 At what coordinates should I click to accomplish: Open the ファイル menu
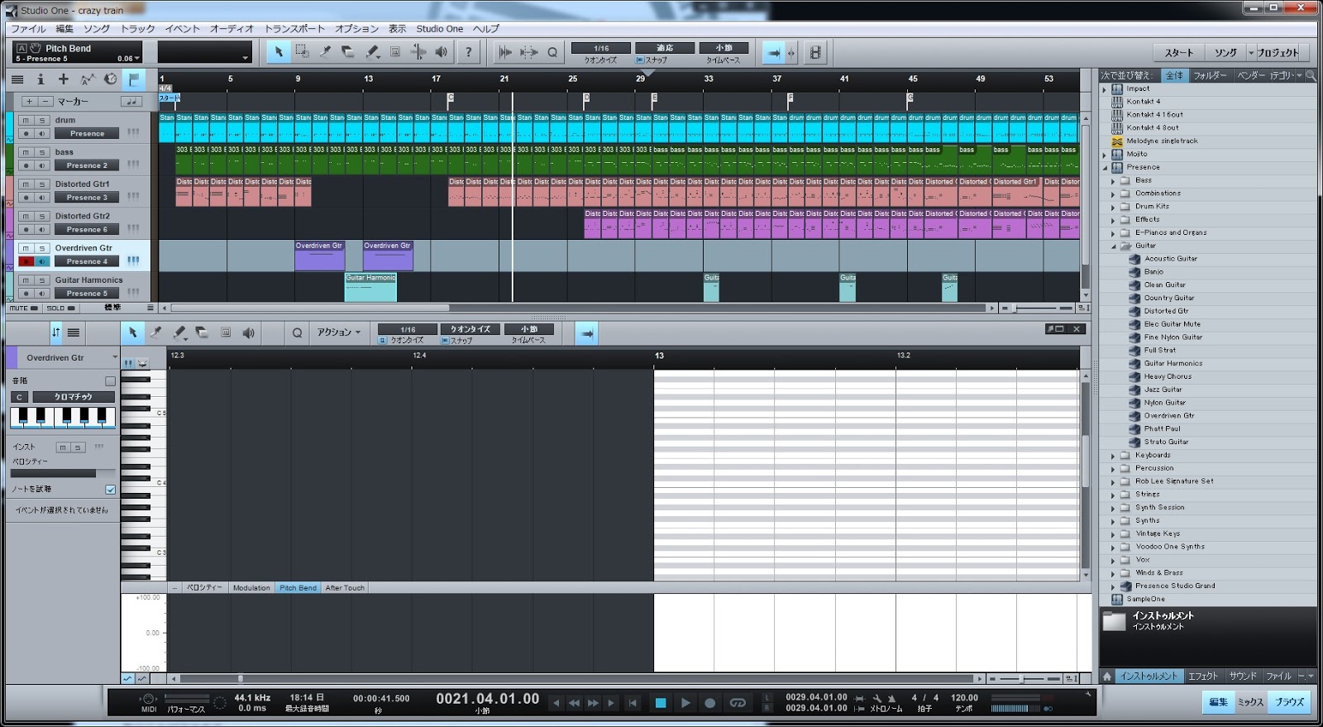(x=28, y=29)
